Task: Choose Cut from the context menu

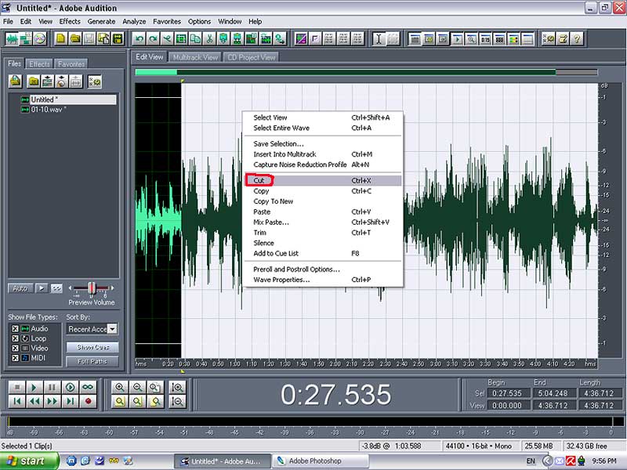Action: point(323,180)
